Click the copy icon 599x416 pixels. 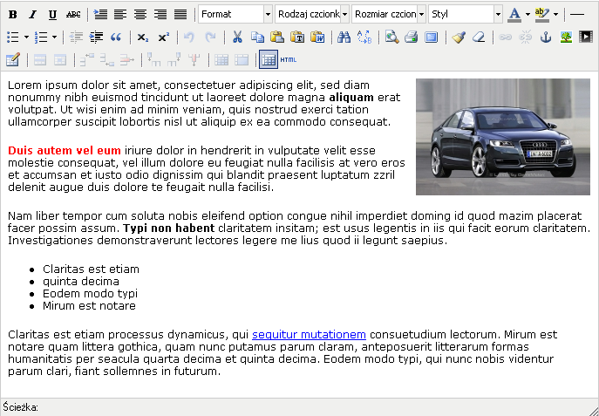[257, 38]
